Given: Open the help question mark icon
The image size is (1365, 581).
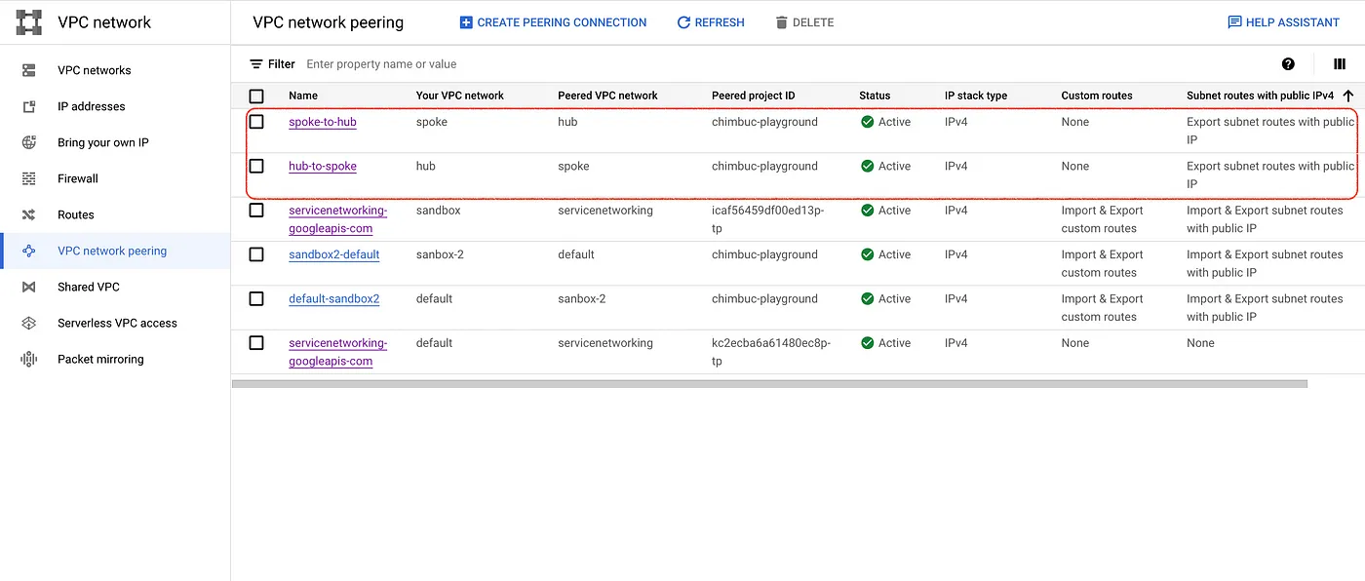Looking at the screenshot, I should tap(1288, 64).
